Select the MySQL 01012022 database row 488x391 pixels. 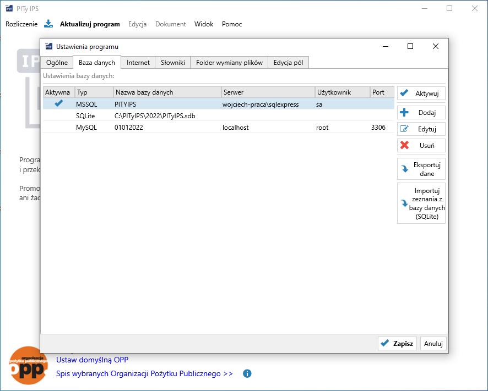(x=165, y=128)
